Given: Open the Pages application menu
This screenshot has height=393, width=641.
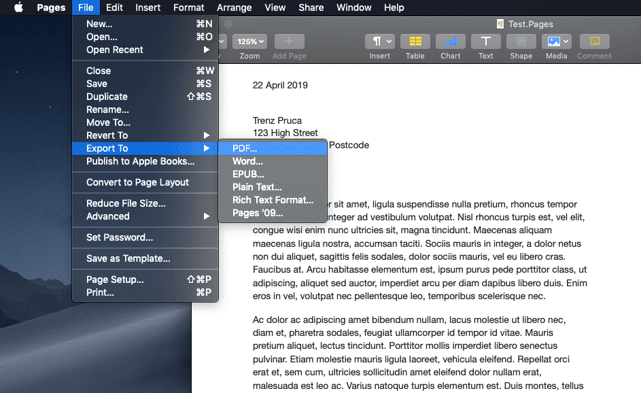Looking at the screenshot, I should pos(51,7).
